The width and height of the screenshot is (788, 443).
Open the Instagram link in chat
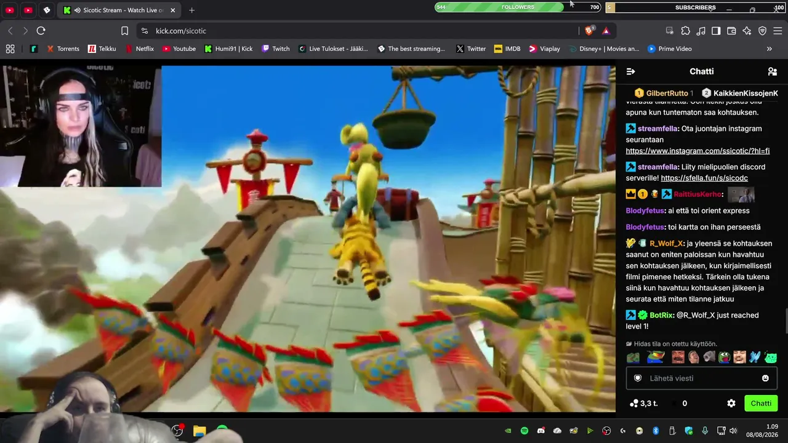[x=698, y=151]
